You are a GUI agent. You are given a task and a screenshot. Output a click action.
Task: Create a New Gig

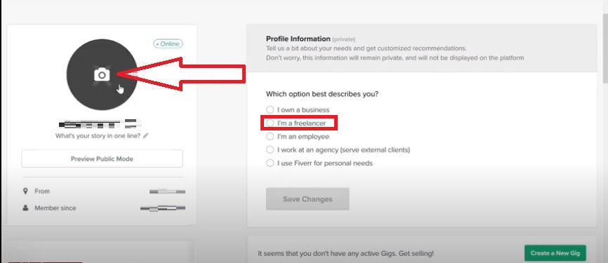[x=555, y=253]
